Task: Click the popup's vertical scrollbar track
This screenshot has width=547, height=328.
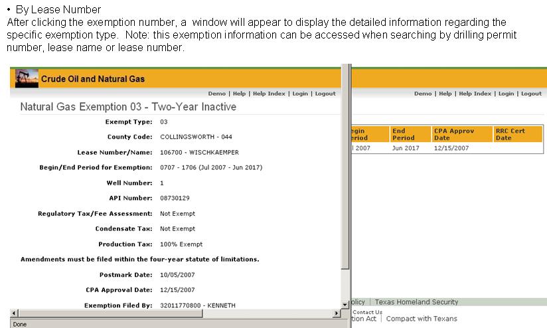Action: [x=344, y=199]
